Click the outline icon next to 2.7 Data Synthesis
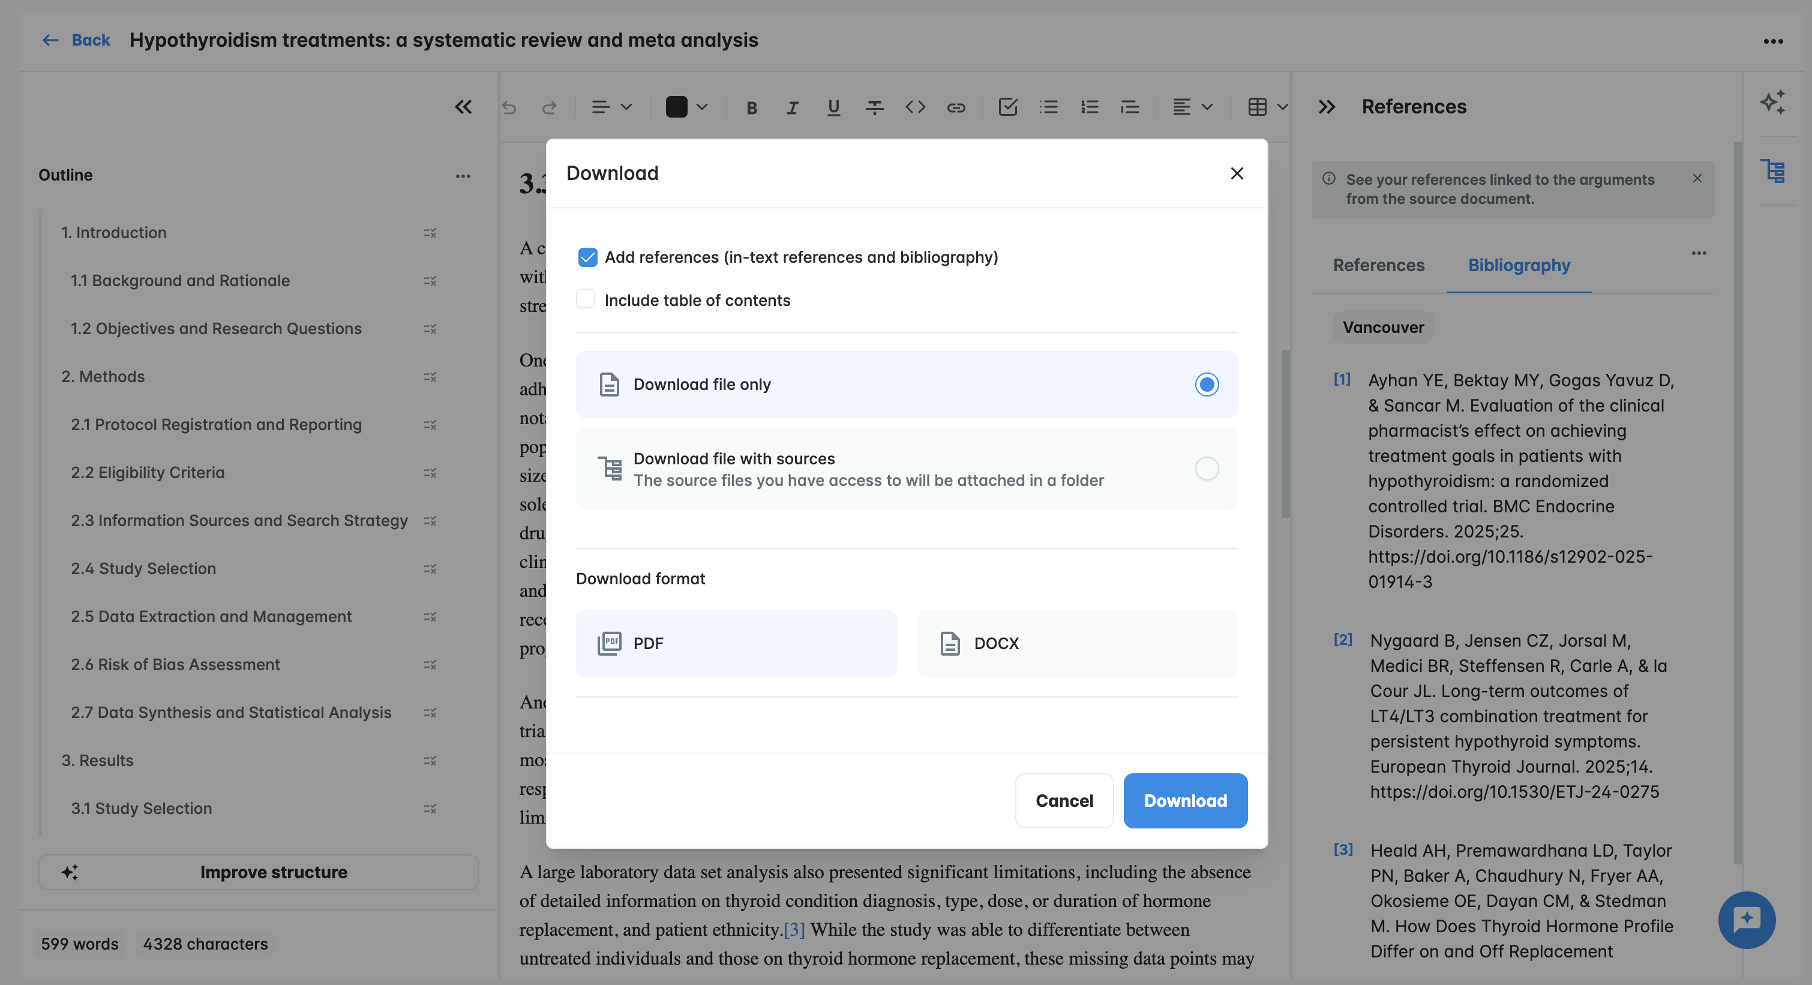This screenshot has height=985, width=1812. [x=430, y=713]
